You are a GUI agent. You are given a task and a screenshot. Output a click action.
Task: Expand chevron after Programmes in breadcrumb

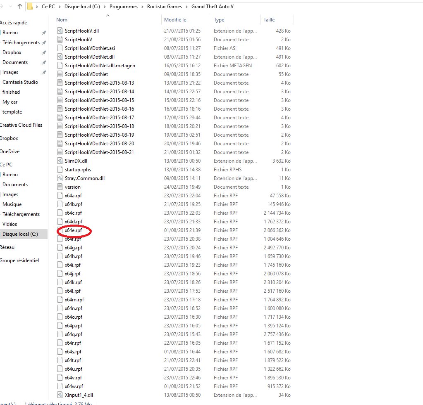(142, 7)
